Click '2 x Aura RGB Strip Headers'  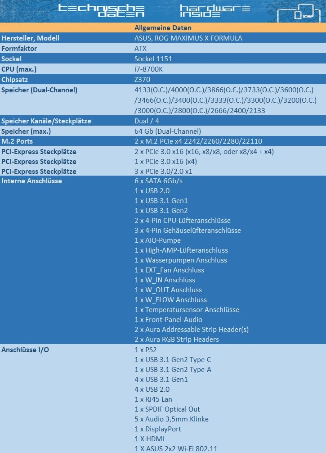pos(177,340)
